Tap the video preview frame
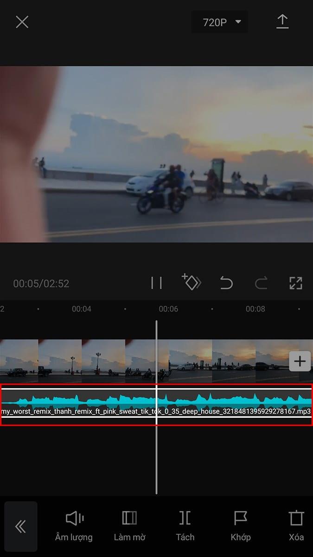Screen dimensions: 313x557 coord(156,154)
